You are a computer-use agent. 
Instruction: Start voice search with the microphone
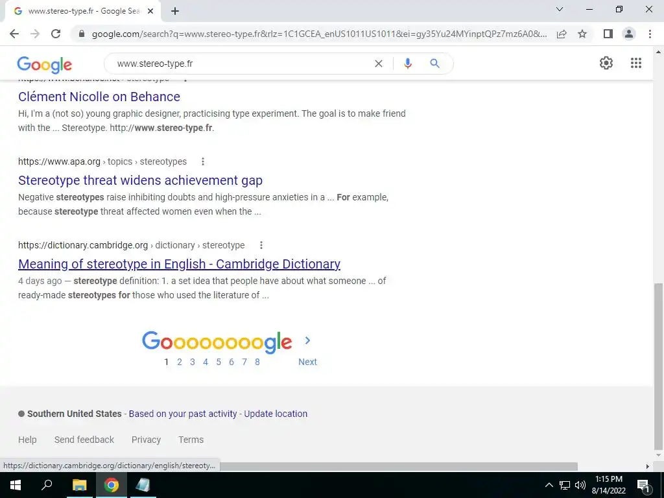pos(407,64)
